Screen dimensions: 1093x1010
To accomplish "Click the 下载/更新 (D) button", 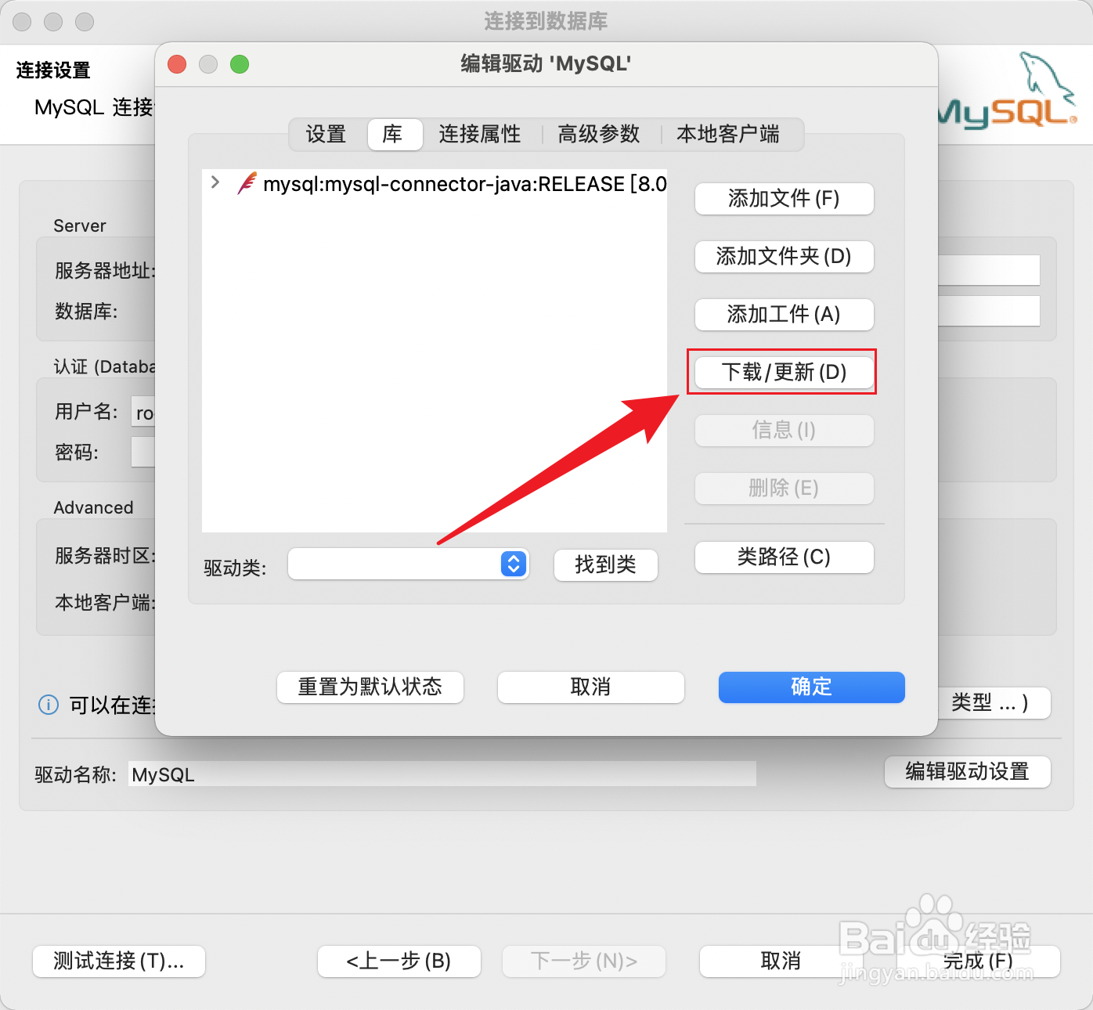I will (784, 373).
